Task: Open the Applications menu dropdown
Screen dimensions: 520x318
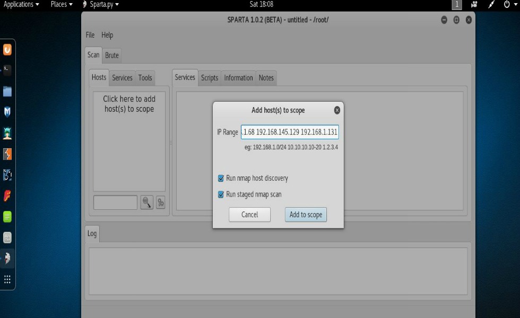Action: (21, 4)
